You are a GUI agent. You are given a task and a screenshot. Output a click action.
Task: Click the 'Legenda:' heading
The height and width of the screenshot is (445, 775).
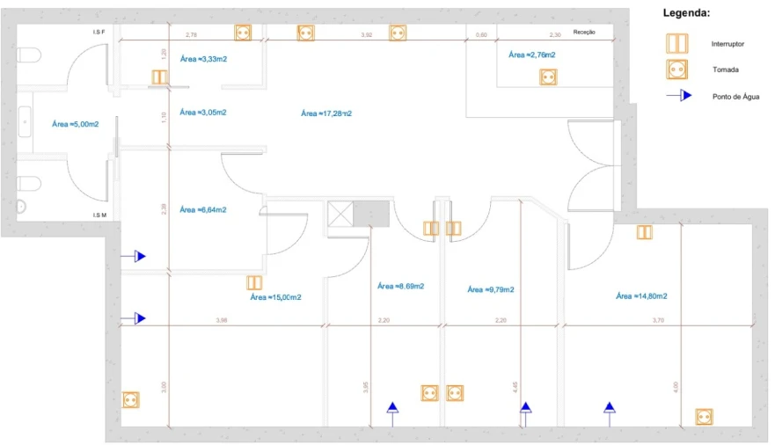pyautogui.click(x=686, y=13)
